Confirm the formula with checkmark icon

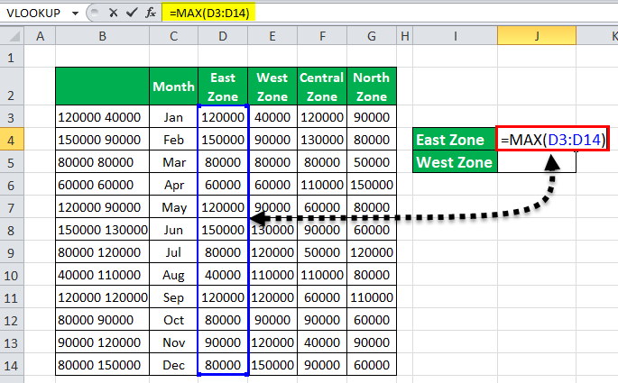click(132, 13)
